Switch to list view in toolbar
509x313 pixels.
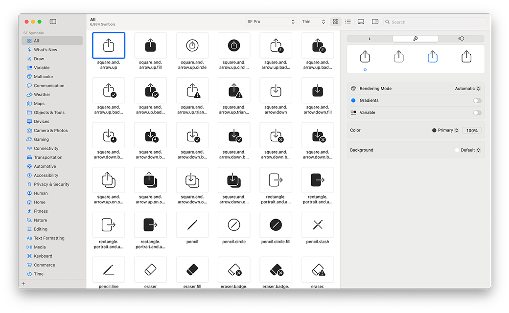(x=348, y=22)
